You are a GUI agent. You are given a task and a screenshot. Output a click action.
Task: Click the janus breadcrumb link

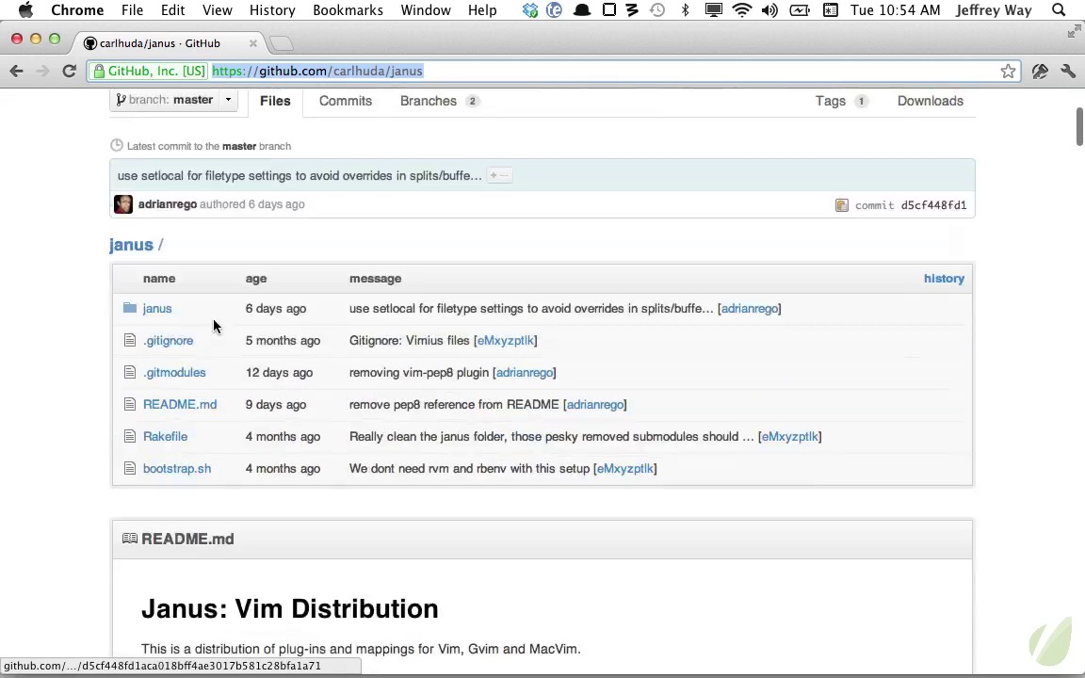tap(131, 244)
